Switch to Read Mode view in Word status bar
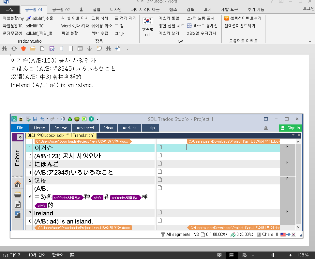This screenshot has height=259, width=315. (219, 255)
